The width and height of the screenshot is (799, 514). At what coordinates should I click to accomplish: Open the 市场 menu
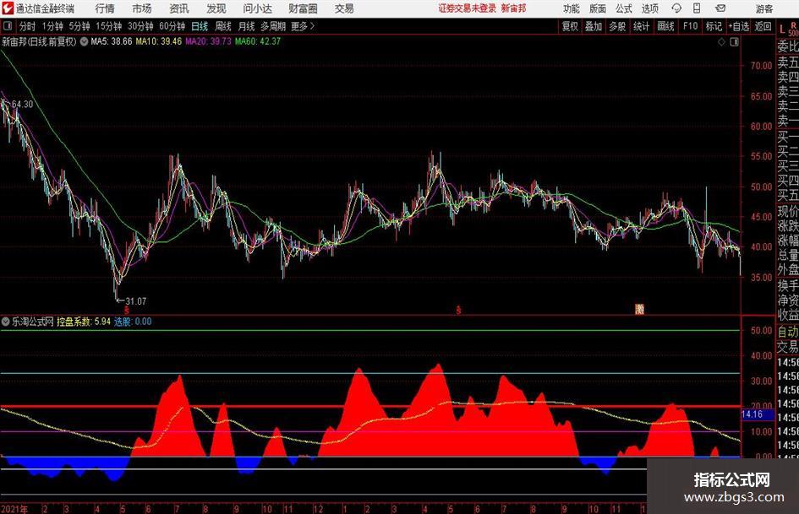point(142,8)
